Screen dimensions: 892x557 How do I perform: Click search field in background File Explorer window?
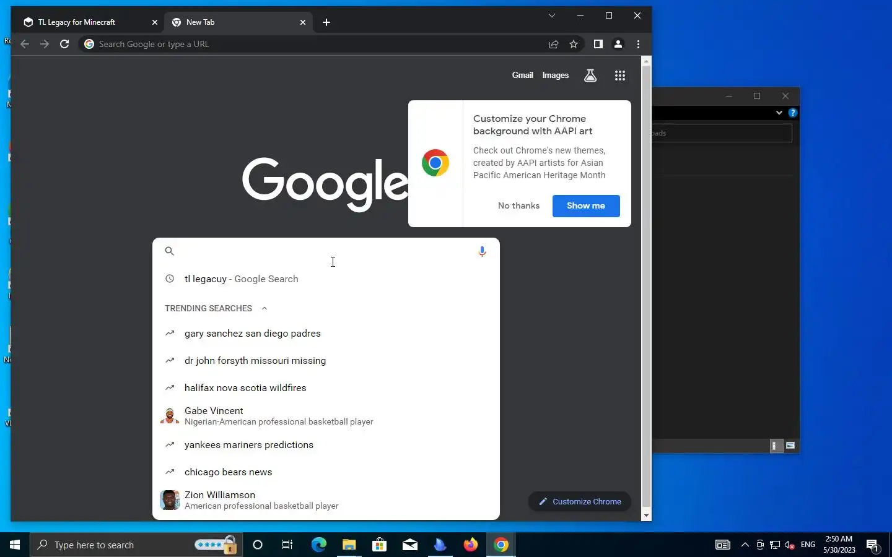722,133
